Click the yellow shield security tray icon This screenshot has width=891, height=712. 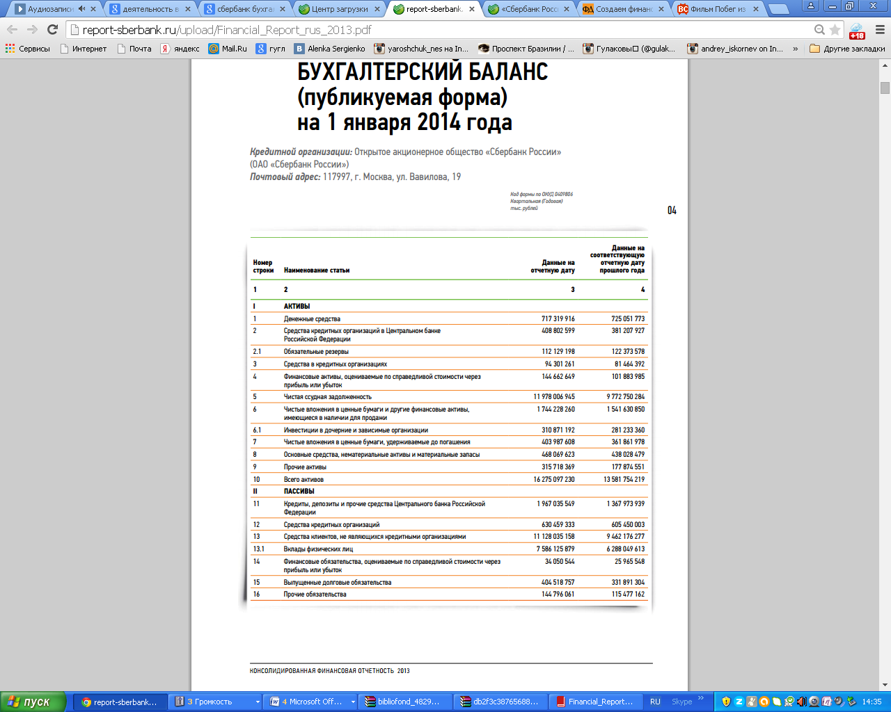pyautogui.click(x=726, y=702)
